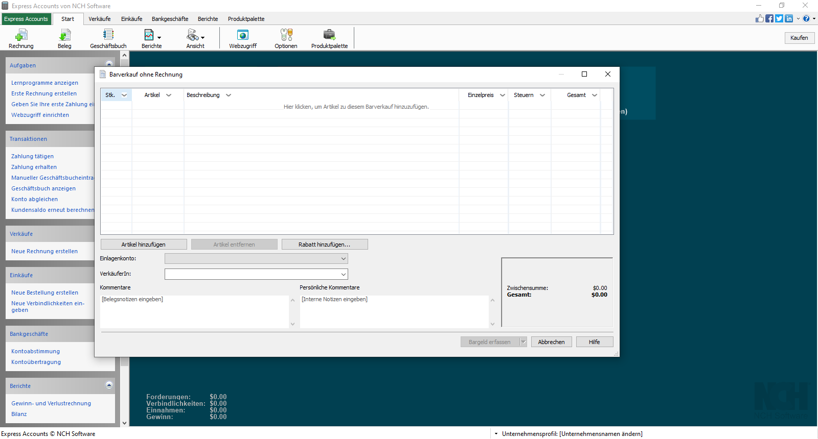
Task: Open the blue help question icon
Action: [x=806, y=18]
